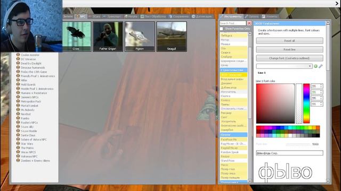Open Friendly Fnaf 1 Animatronics category
The height and width of the screenshot is (191, 341).
click(x=38, y=76)
